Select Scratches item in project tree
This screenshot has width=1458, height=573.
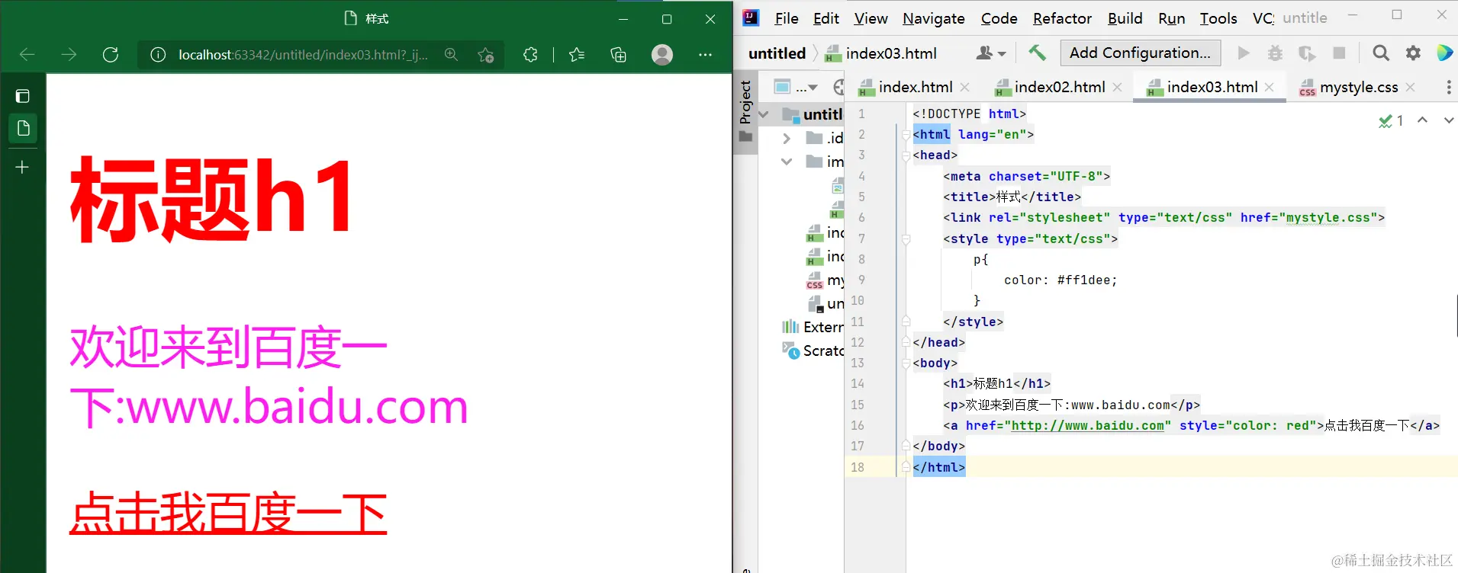click(813, 351)
